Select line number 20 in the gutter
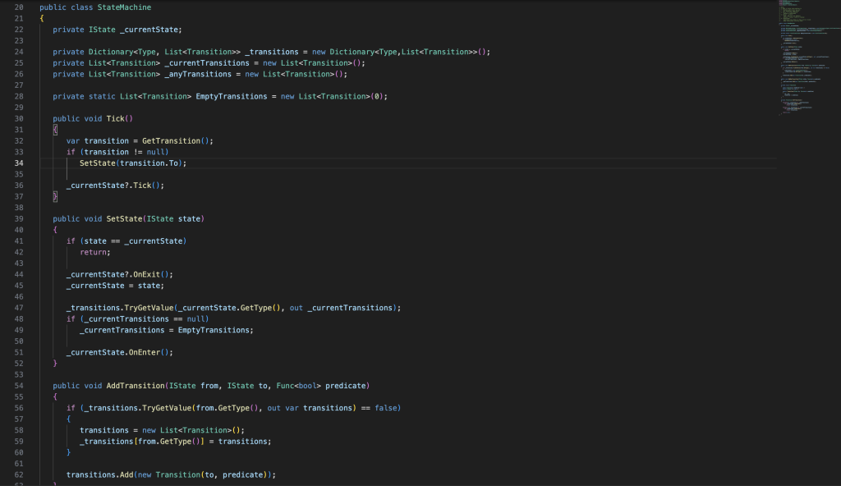Screen dimensions: 841x486 pyautogui.click(x=19, y=7)
